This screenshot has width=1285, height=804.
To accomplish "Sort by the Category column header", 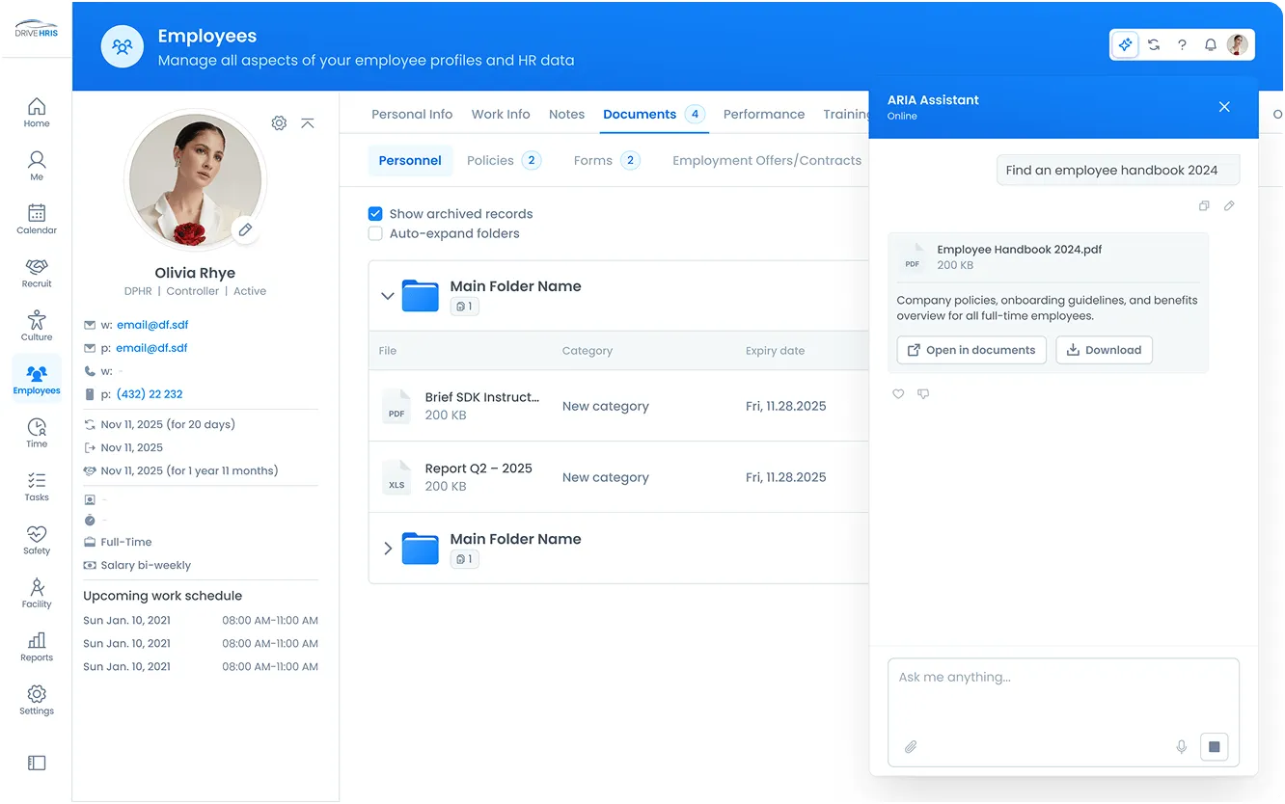I will [588, 351].
